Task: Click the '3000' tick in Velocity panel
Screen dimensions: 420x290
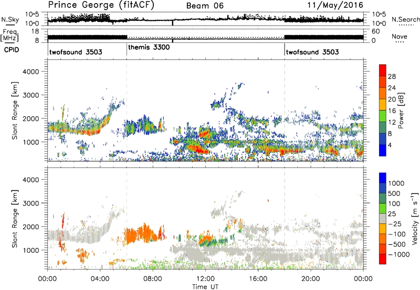Action: click(31, 203)
